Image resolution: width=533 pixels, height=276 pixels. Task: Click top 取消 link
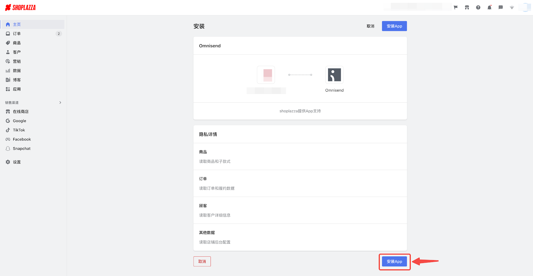pos(370,26)
